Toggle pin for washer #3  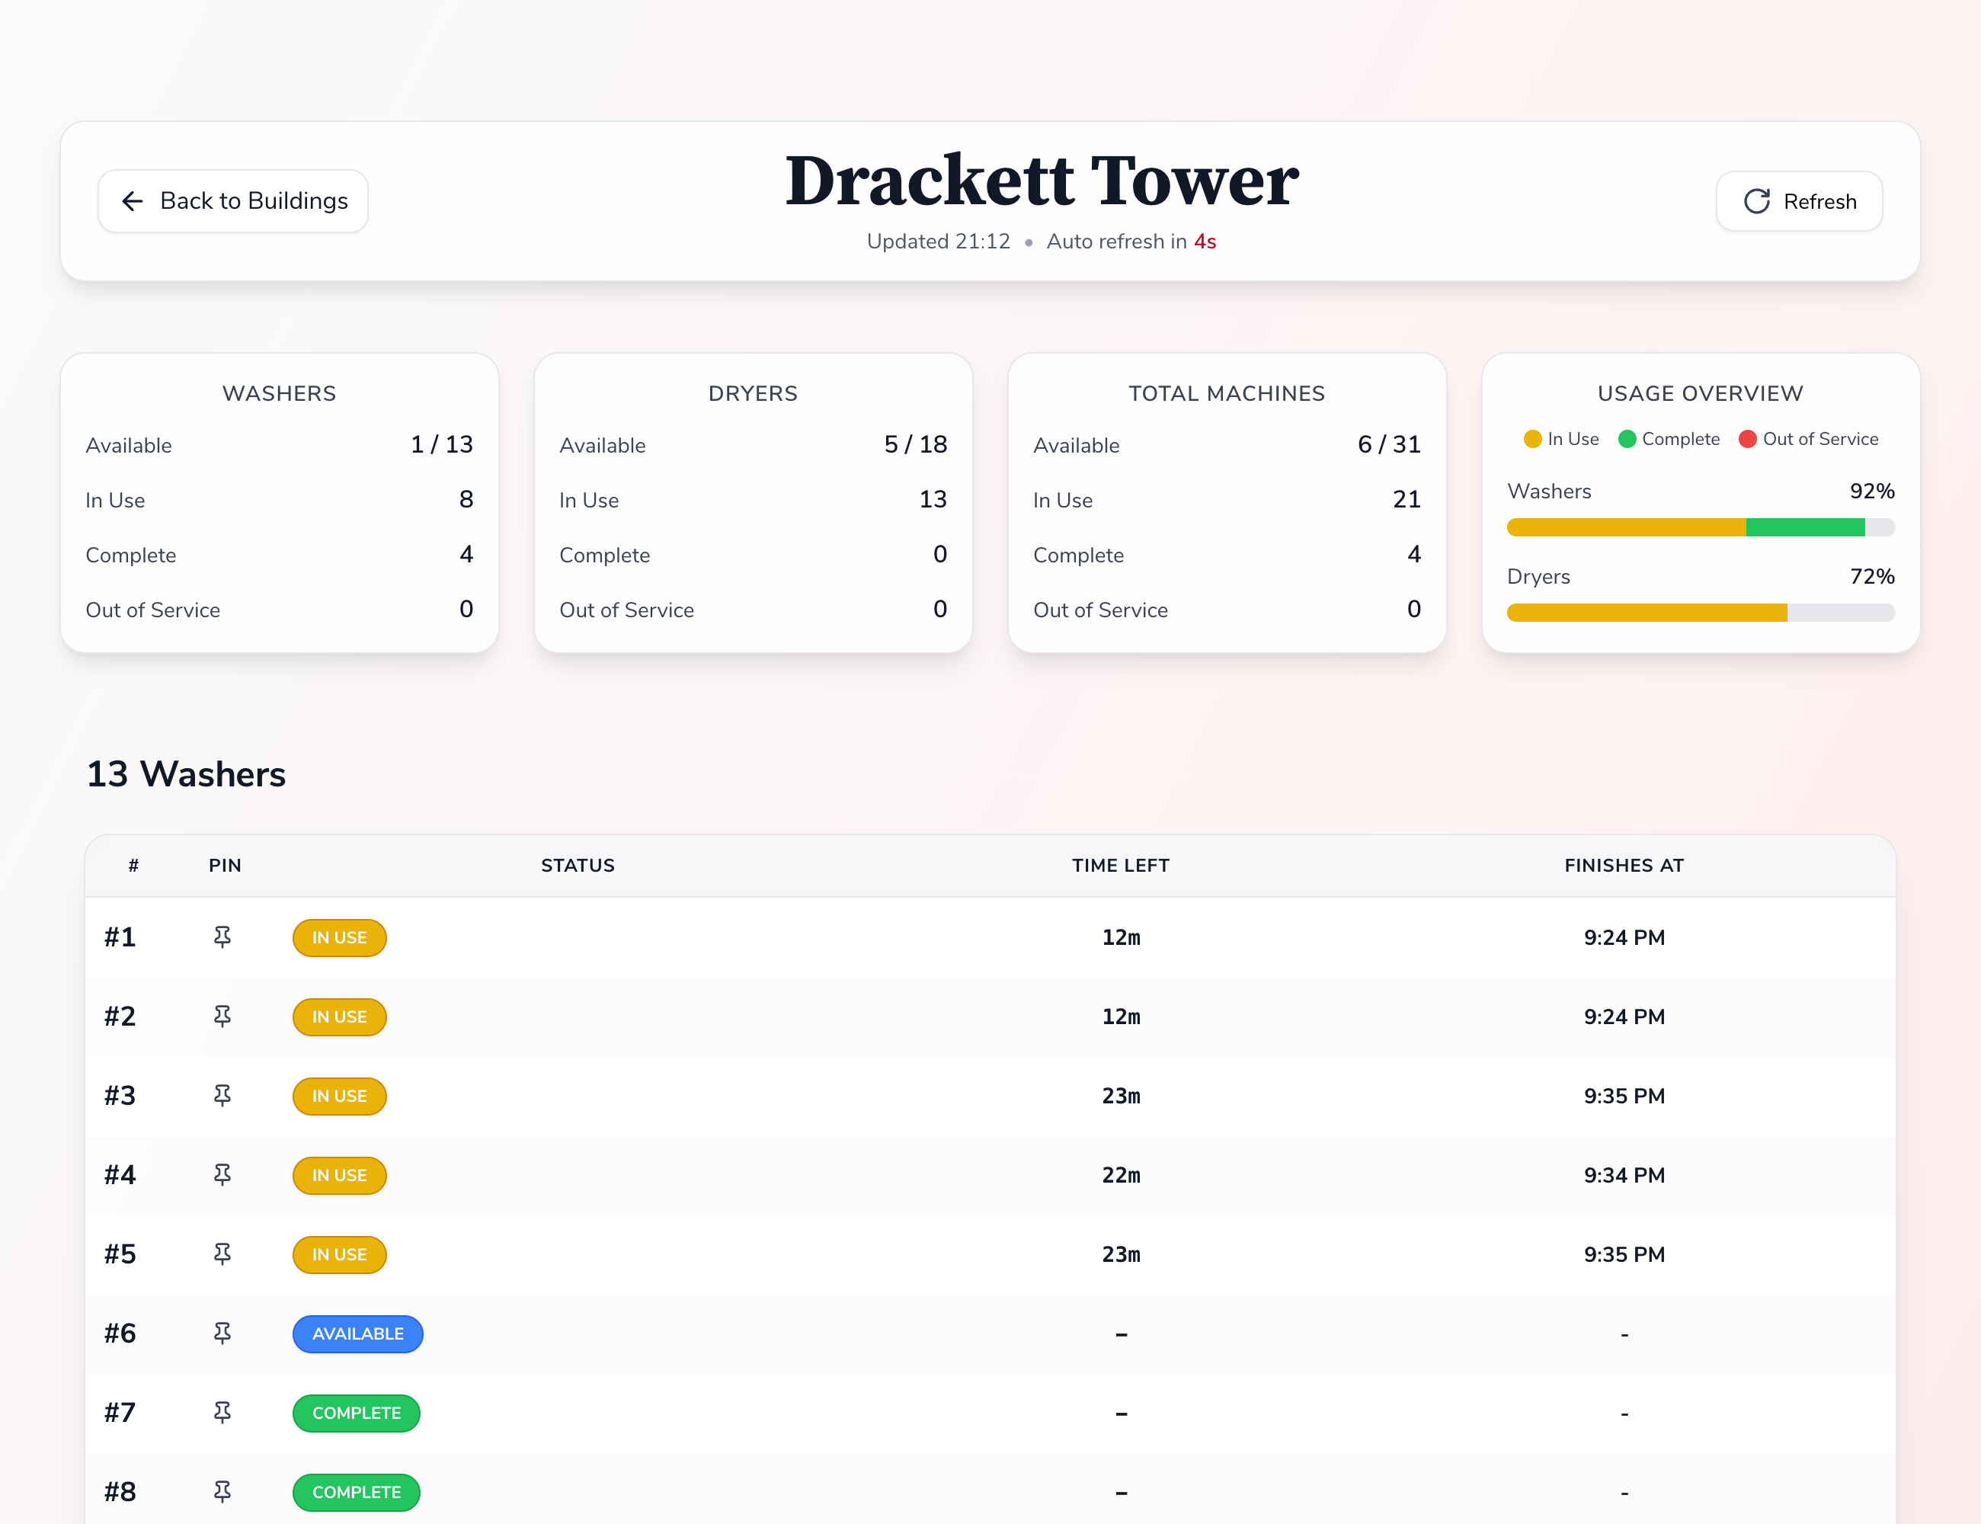(x=222, y=1096)
